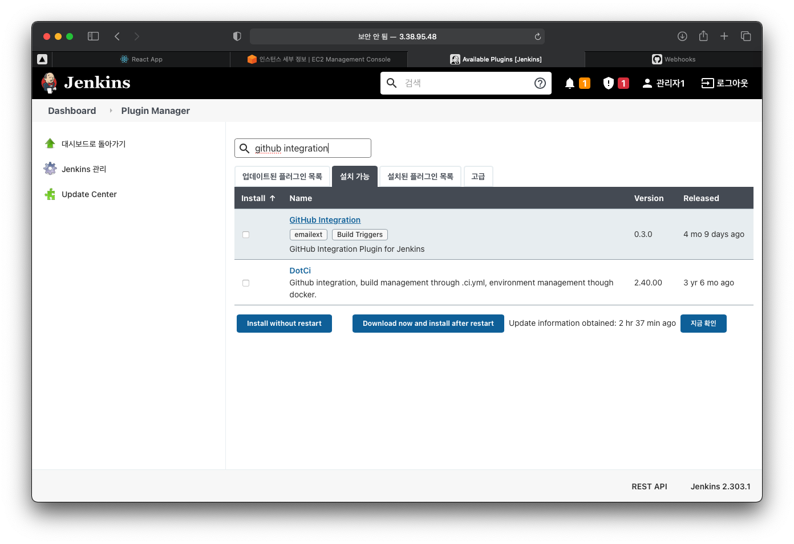Click the plugin filter magnifier icon
Viewport: 794px width, 544px height.
click(x=244, y=148)
